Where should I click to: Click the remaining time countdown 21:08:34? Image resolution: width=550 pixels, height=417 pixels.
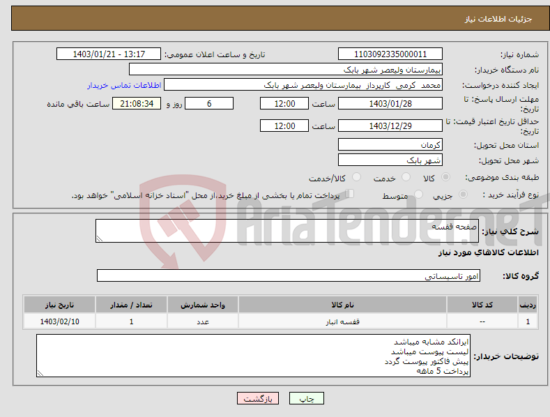137,103
